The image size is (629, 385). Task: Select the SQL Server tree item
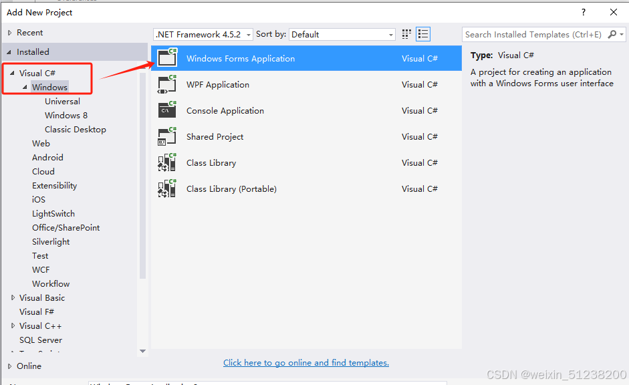[41, 340]
